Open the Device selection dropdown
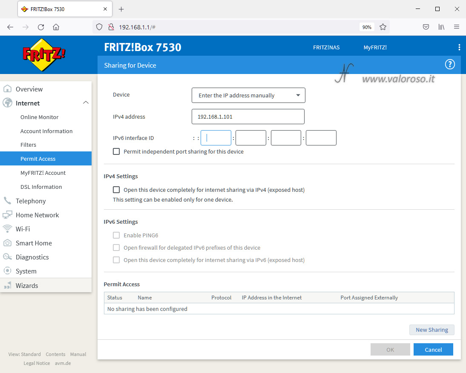The height and width of the screenshot is (373, 466). point(248,95)
